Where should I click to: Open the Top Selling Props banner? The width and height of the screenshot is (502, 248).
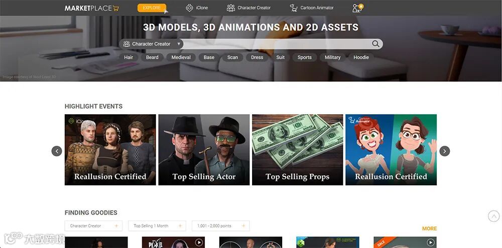(x=297, y=150)
